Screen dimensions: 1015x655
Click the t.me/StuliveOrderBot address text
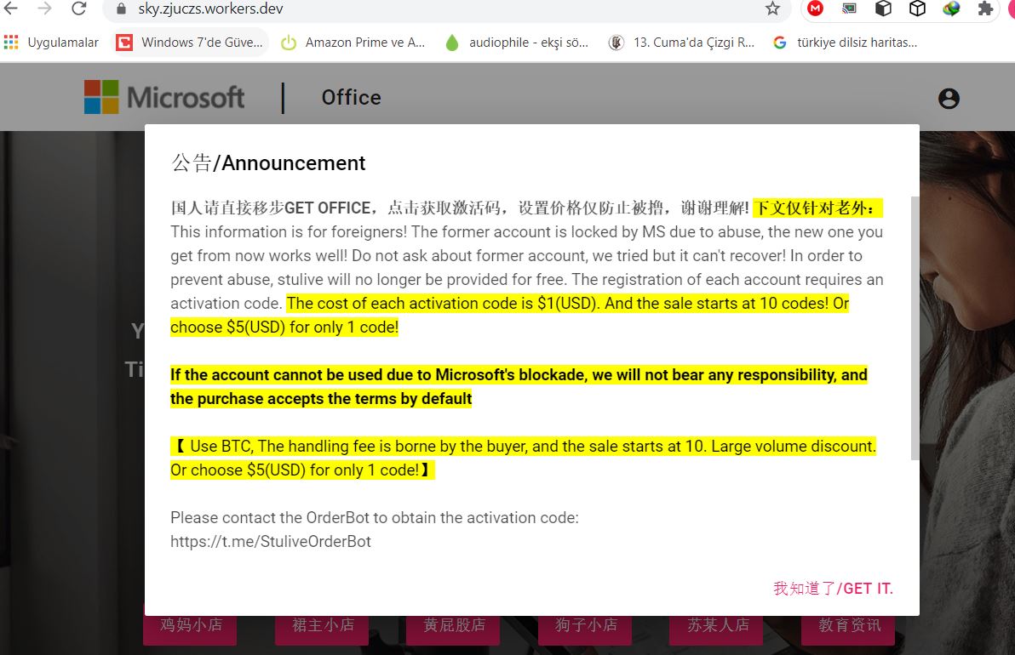271,541
